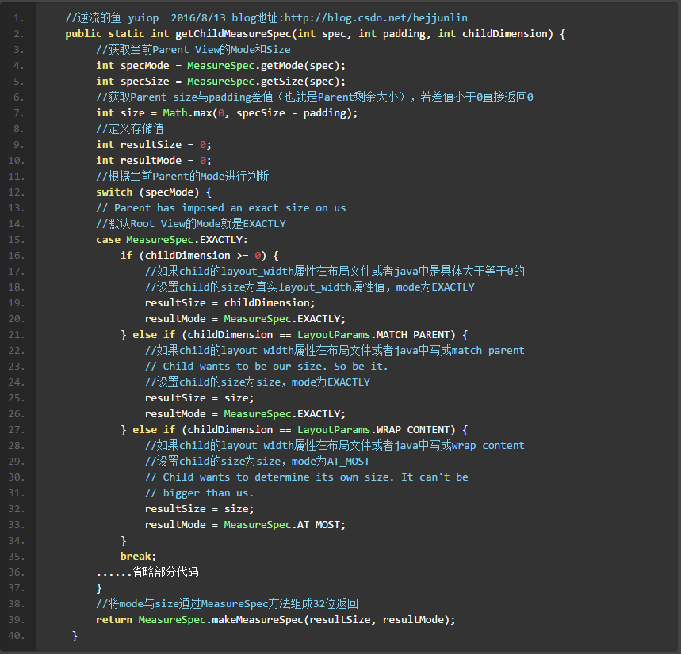Click the return makeMeasureSpec statement
681x654 pixels.
click(275, 619)
